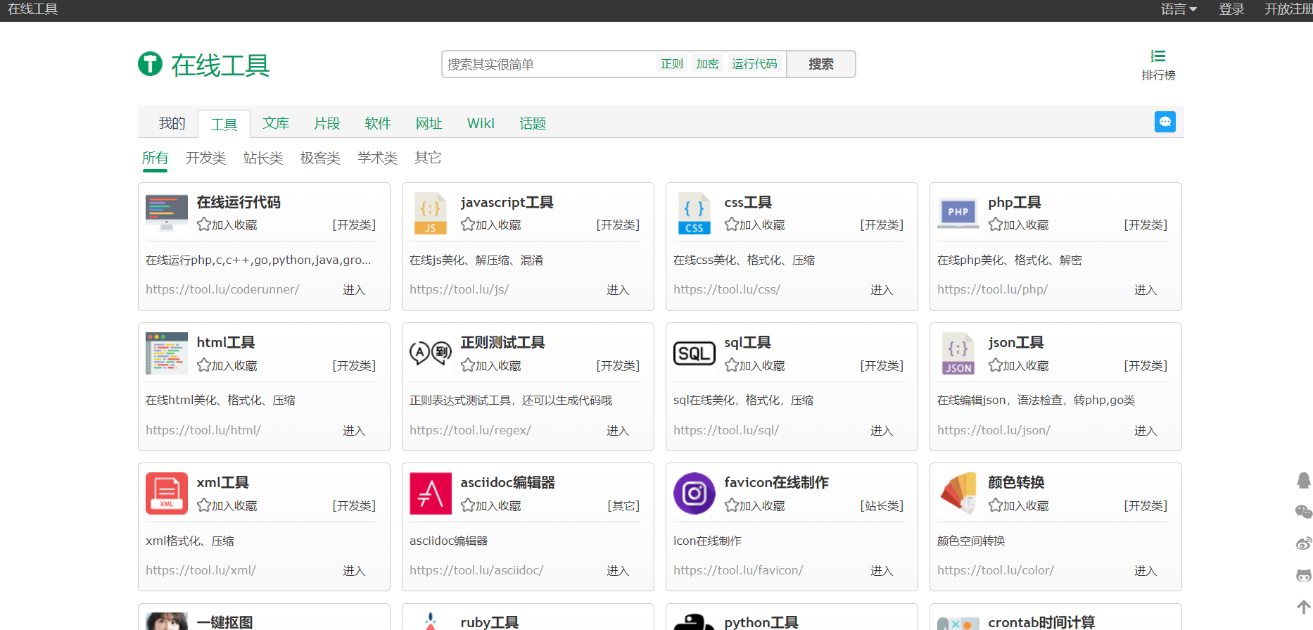Switch to the 网址 tab
The height and width of the screenshot is (630, 1313).
[x=429, y=123]
